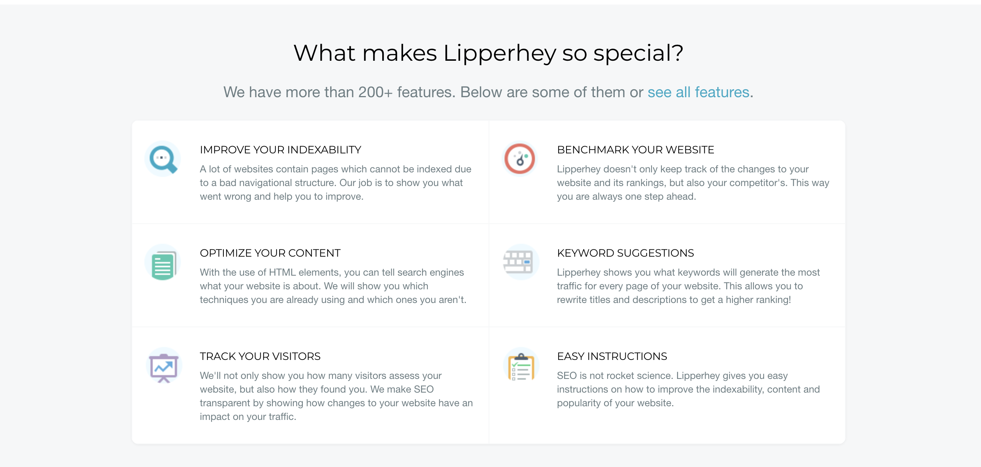This screenshot has width=981, height=467.
Task: Click the indexability description paragraph
Action: tap(335, 183)
